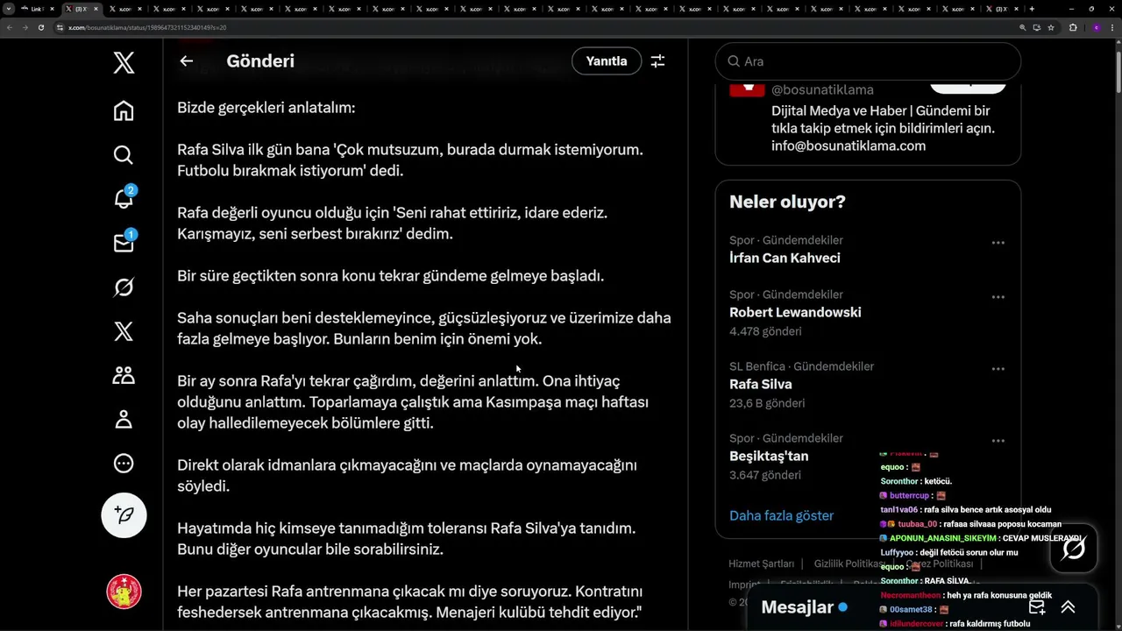
Task: Open Notifications bell with 2 badge
Action: point(124,199)
